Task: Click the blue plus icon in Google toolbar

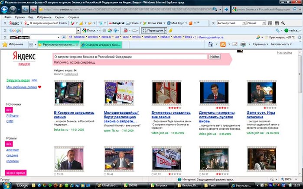Action: click(116, 30)
